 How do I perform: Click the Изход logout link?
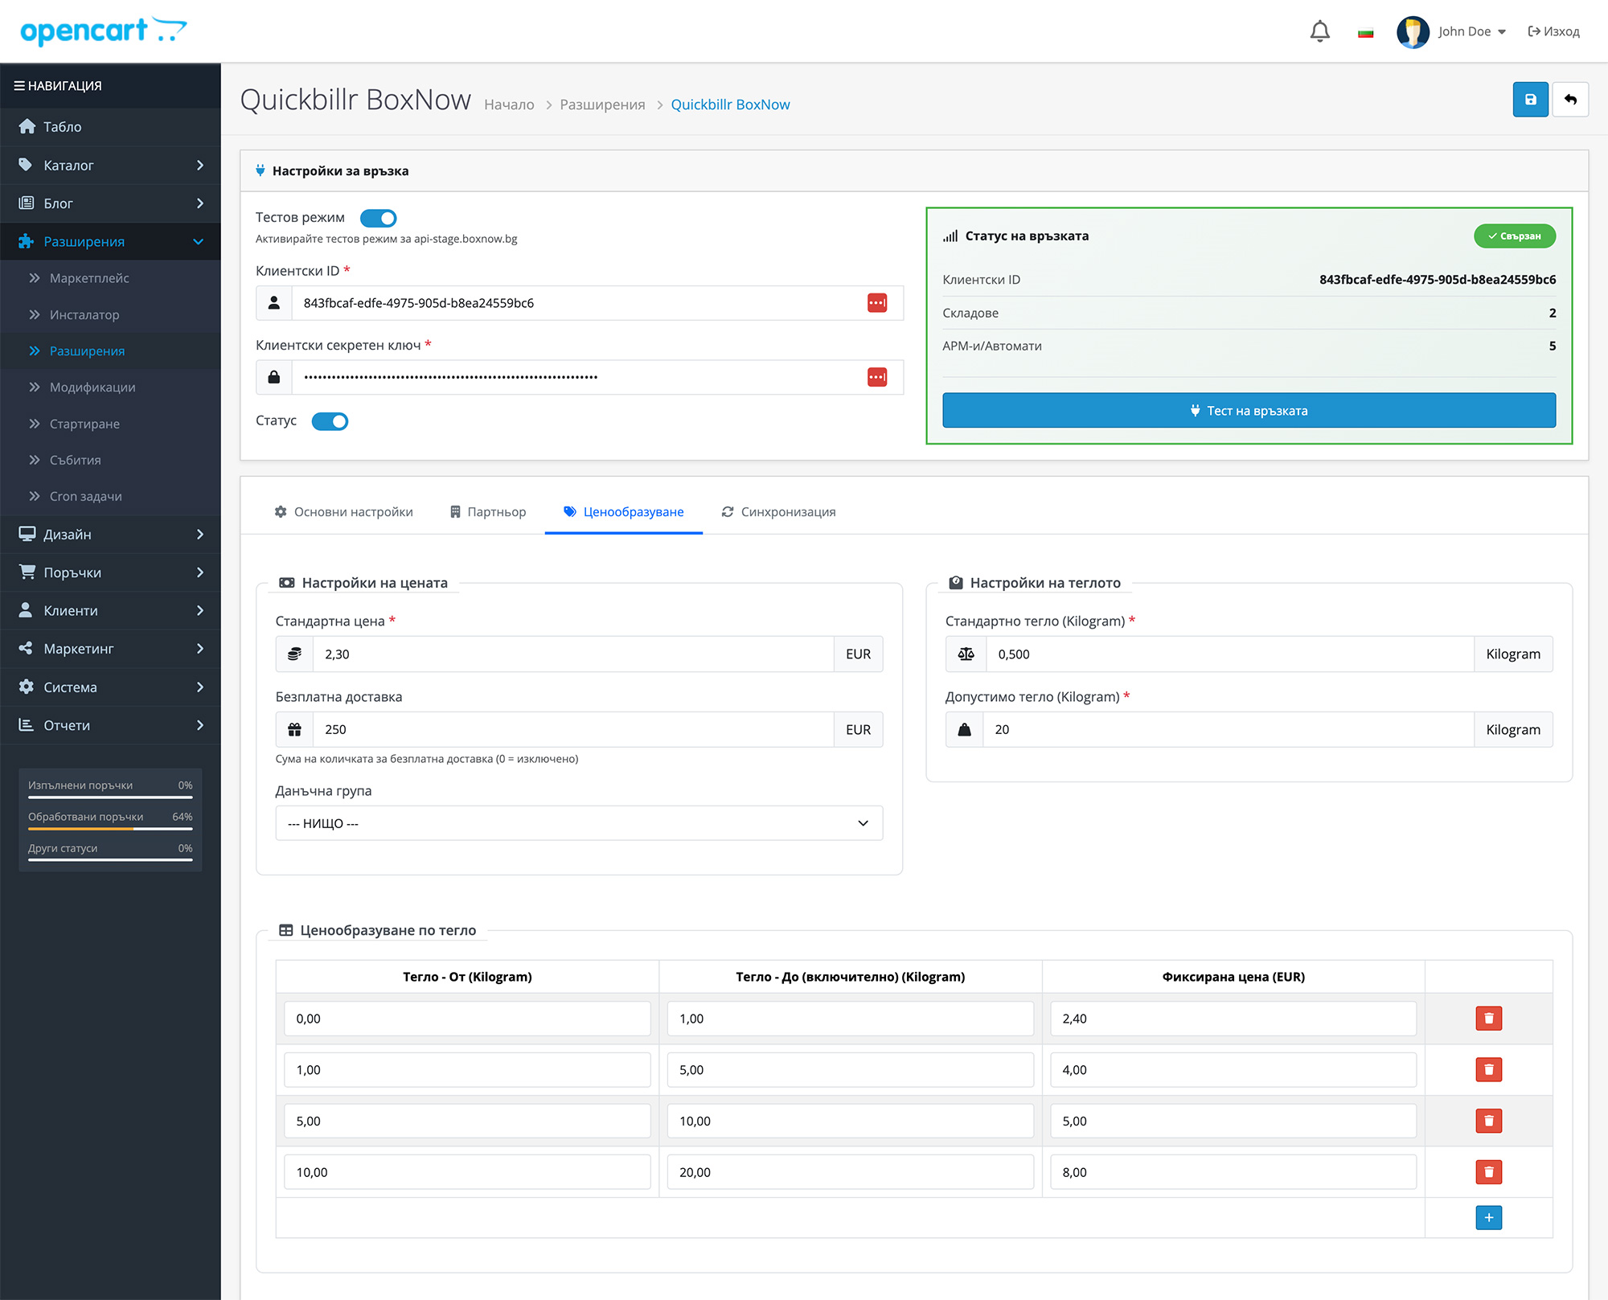tap(1553, 31)
